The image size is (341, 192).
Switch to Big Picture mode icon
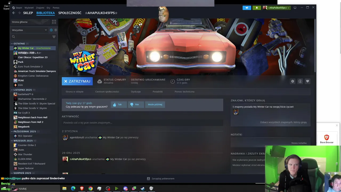295,8
